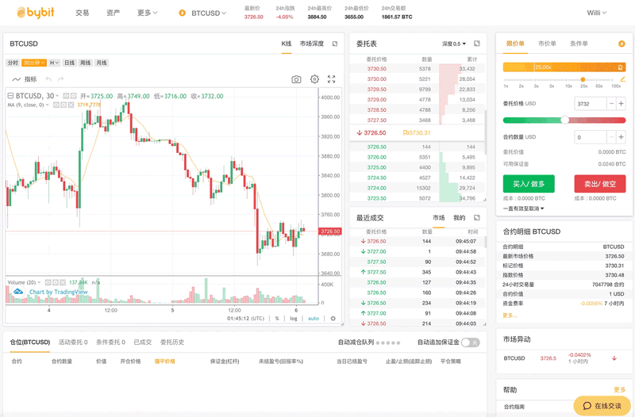
Task: Hide the MA indicator with eye icon
Action: pyautogui.click(x=56, y=105)
